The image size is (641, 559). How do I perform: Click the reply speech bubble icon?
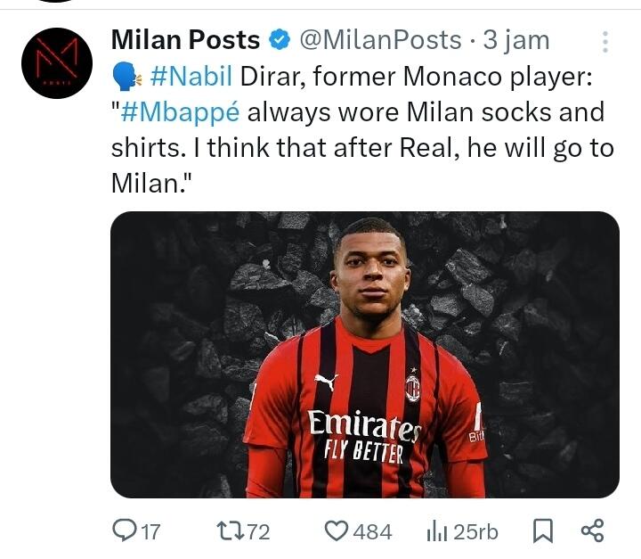123,531
